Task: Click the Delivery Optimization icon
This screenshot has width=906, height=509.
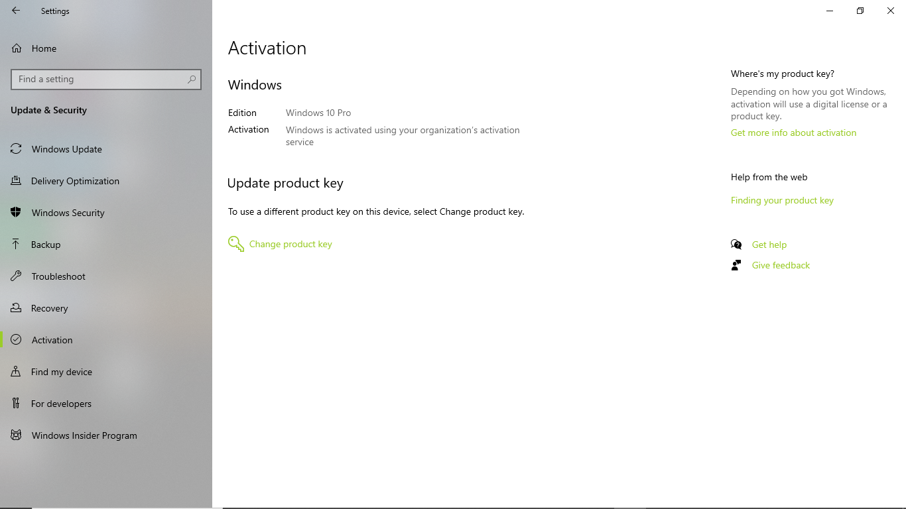Action: tap(16, 181)
